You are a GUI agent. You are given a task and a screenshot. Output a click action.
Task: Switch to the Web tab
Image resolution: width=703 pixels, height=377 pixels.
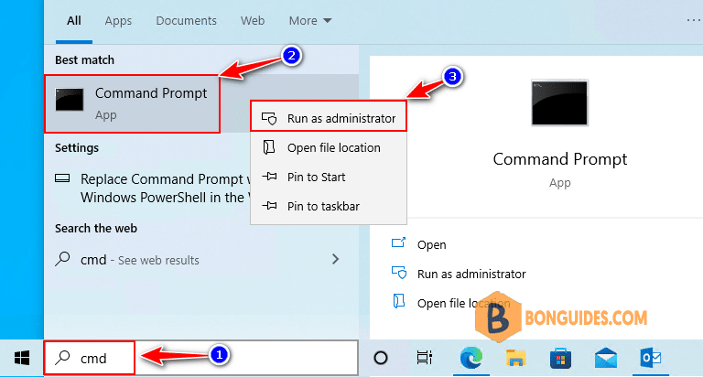click(253, 21)
